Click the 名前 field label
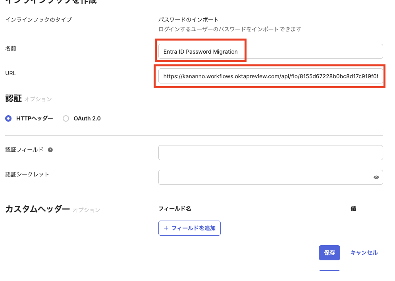 tap(11, 48)
